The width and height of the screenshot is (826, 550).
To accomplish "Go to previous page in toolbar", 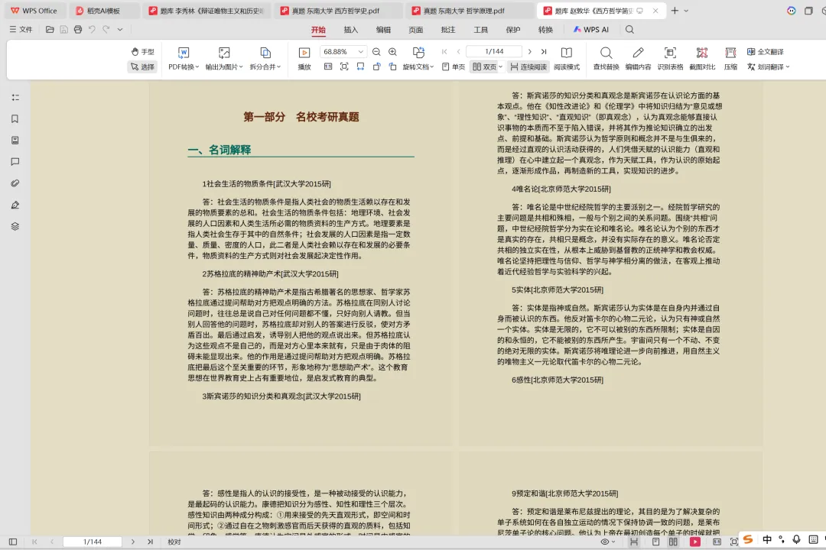I will point(458,52).
